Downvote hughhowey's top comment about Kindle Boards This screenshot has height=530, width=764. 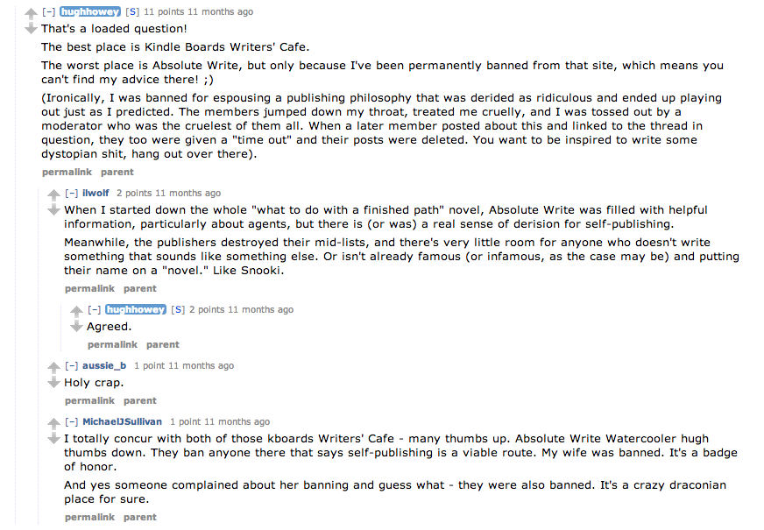coord(31,29)
